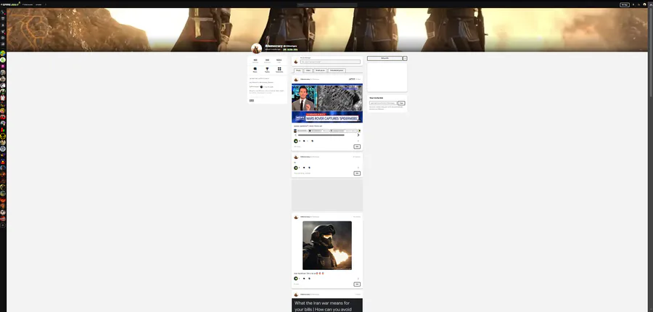The image size is (653, 312).
Task: Open the shopping cart icon in left sidebar
Action: point(3,31)
